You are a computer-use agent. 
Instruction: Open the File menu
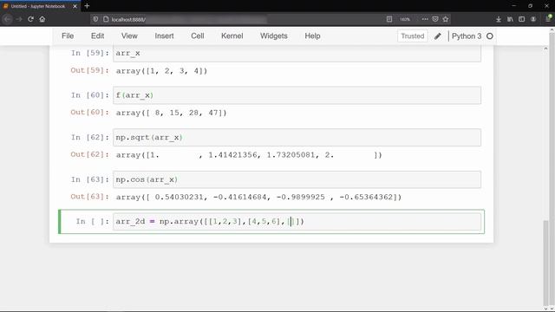[x=68, y=36]
